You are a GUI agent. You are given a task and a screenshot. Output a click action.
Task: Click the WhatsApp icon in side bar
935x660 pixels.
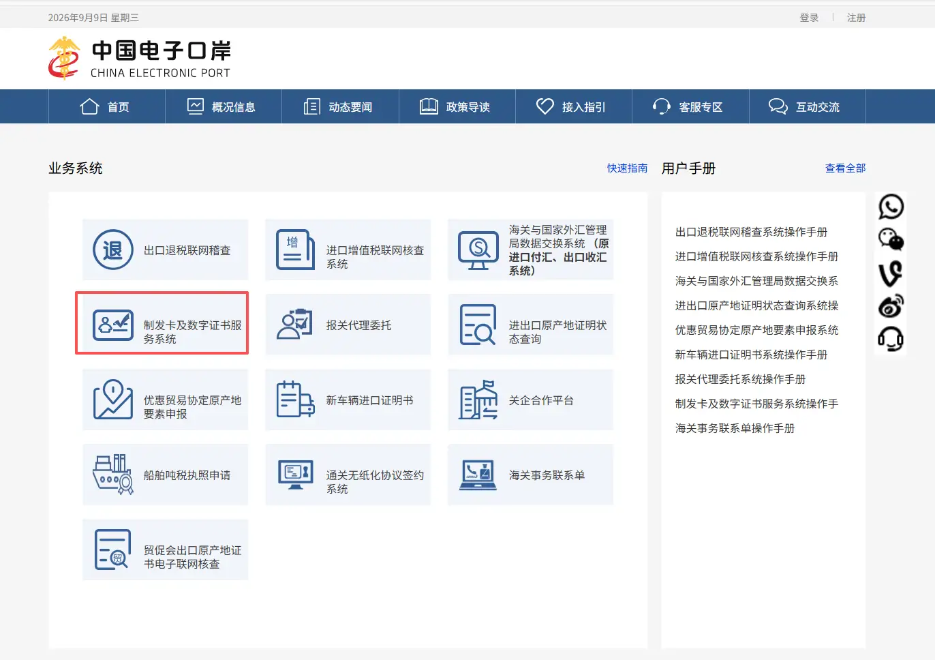(x=891, y=207)
